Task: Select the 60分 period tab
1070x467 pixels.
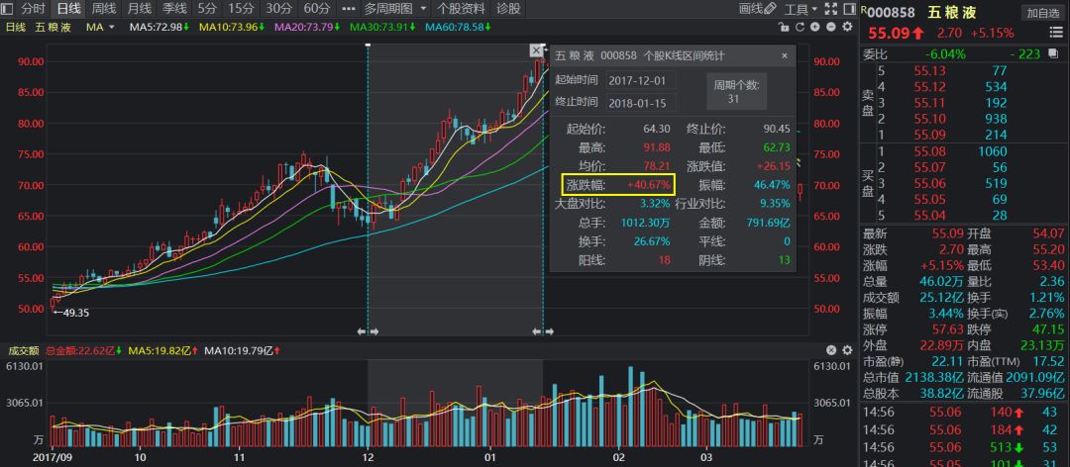Action: 317,9
